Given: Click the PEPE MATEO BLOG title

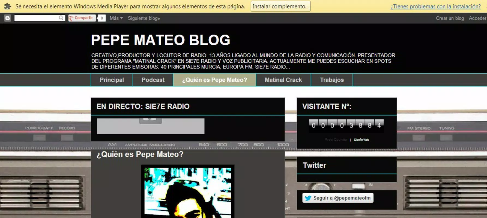Looking at the screenshot, I should (160, 40).
